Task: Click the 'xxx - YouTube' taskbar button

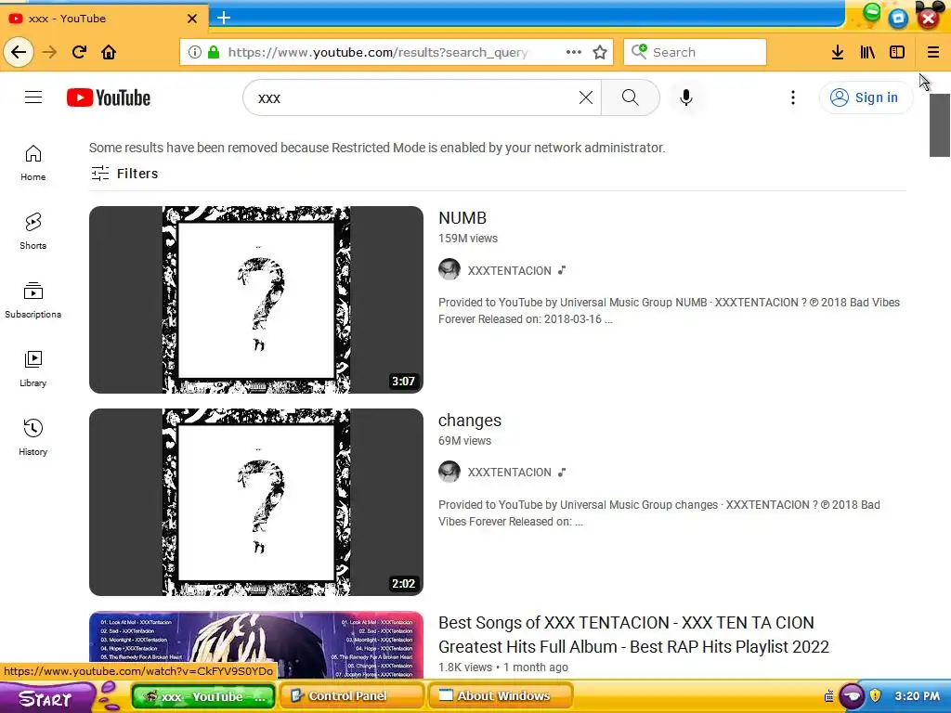Action: 203,696
